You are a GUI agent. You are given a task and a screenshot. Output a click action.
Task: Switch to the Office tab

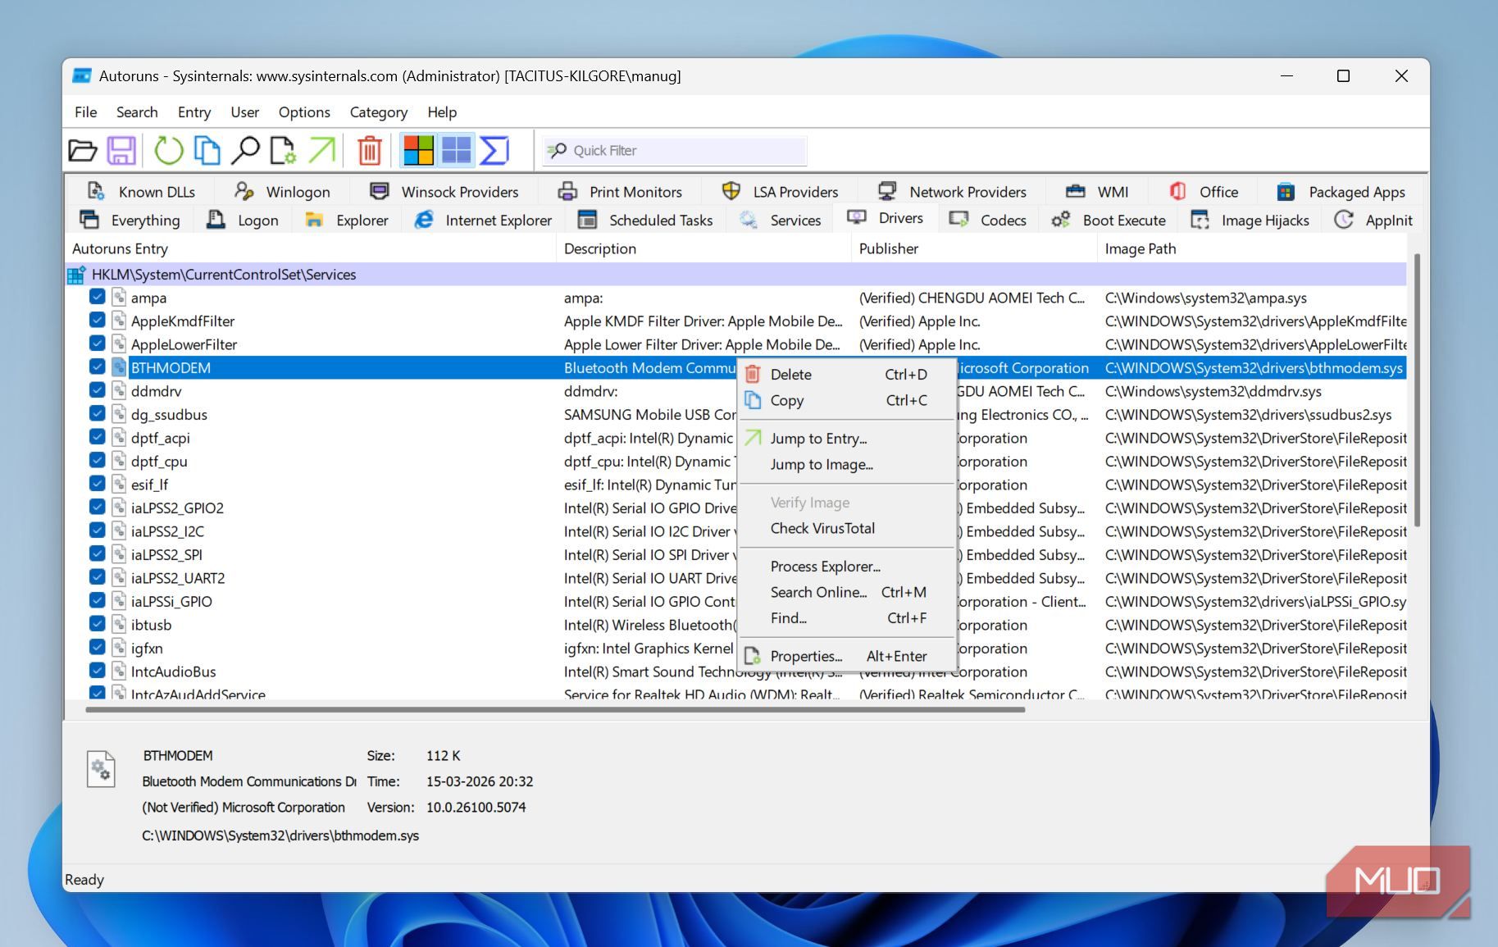coord(1204,192)
